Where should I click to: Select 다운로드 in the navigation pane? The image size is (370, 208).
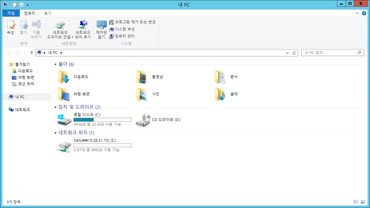tap(22, 71)
